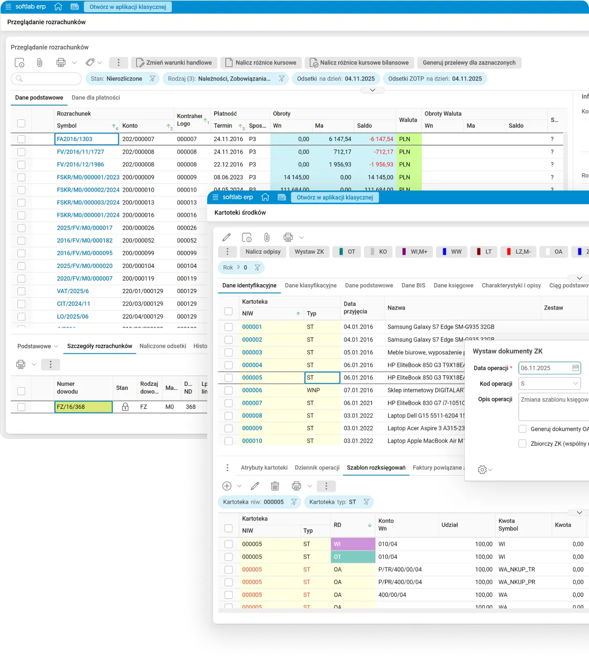Open the Kod operacji dropdown

point(550,384)
